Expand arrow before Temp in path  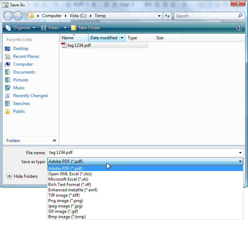(x=91, y=16)
